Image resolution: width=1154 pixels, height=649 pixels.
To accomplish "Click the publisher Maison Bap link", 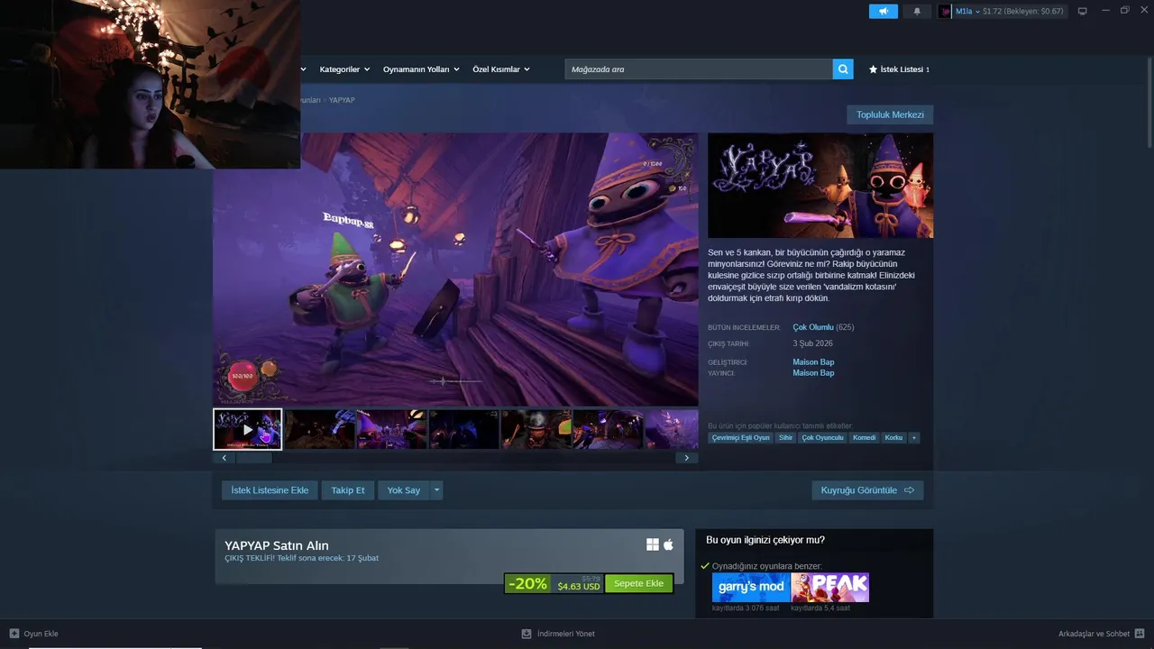I will click(813, 373).
